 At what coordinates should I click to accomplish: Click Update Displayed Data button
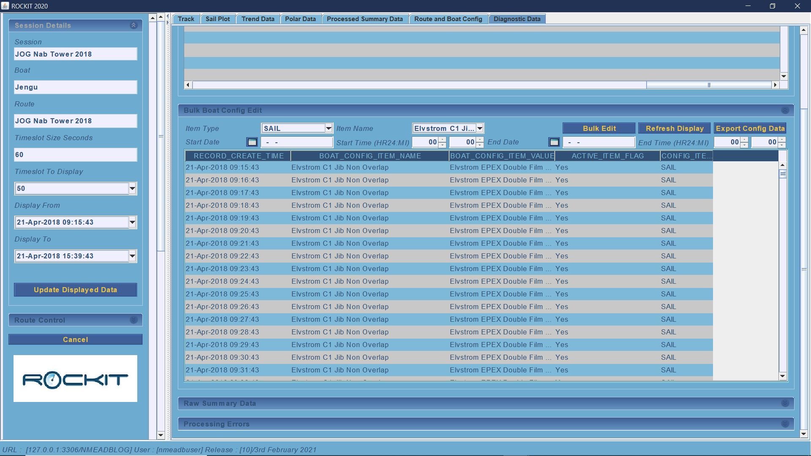[75, 290]
